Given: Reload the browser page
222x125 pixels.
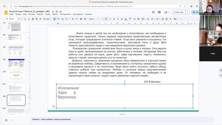Looking at the screenshot, I should (x=5, y=6).
